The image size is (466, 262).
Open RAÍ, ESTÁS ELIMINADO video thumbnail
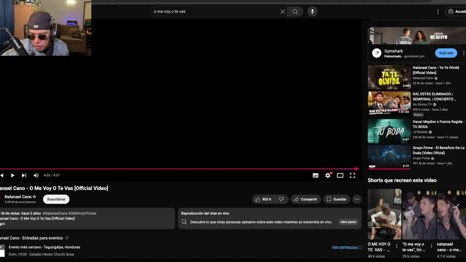click(389, 103)
